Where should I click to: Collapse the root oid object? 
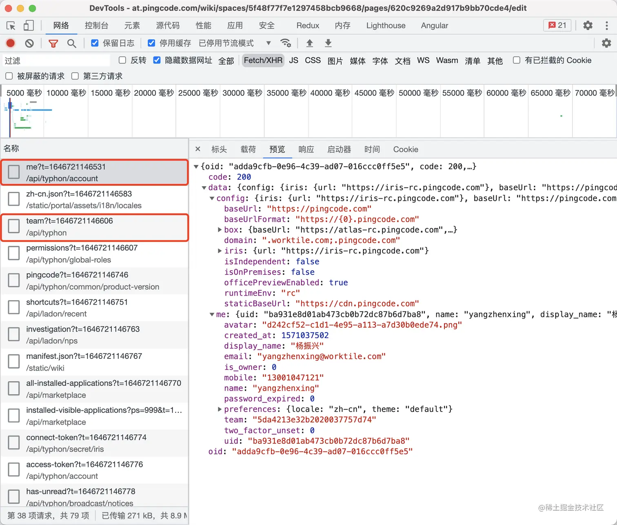point(196,167)
